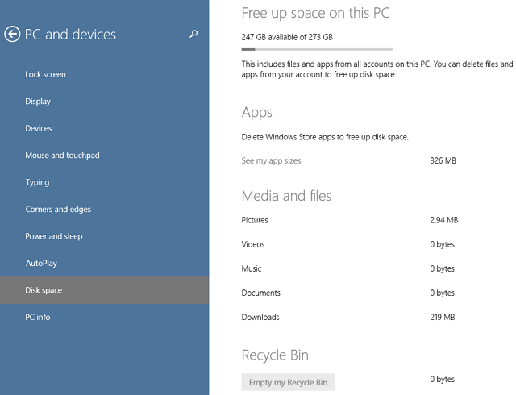Click the back arrow icon
Viewport: 516px width, 395px height.
[12, 34]
